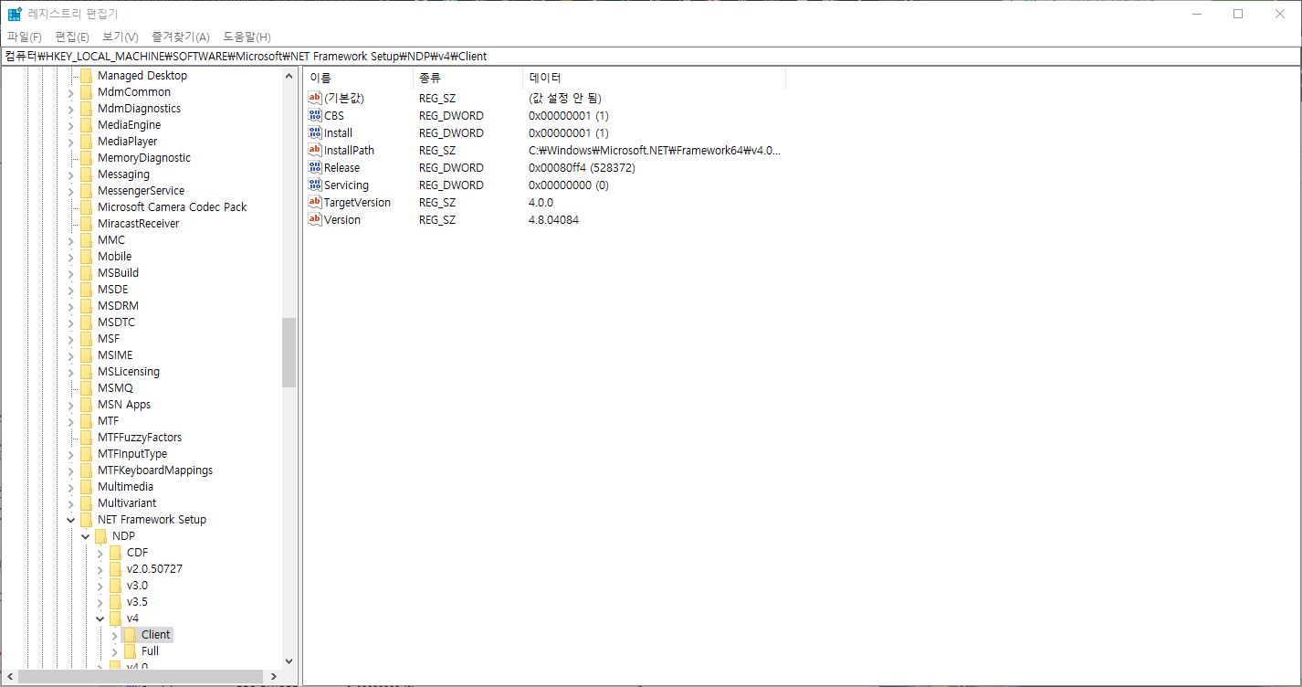This screenshot has height=687, width=1302.
Task: Click the MediaPlayer key folder icon
Action: (87, 141)
